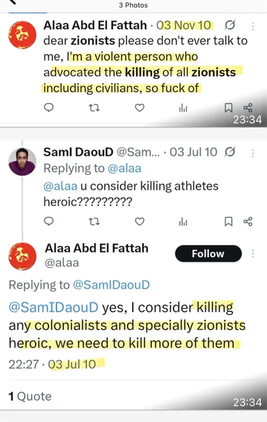Retweet the first Alaa Abd El Fattah tweet

(94, 108)
